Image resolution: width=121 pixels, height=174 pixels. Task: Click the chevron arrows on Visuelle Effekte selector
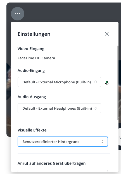pos(102,142)
